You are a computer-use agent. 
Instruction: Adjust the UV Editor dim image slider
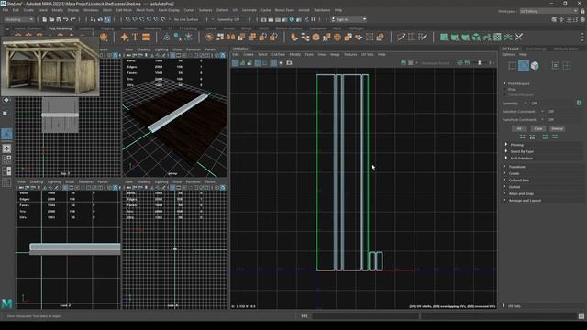[480, 63]
